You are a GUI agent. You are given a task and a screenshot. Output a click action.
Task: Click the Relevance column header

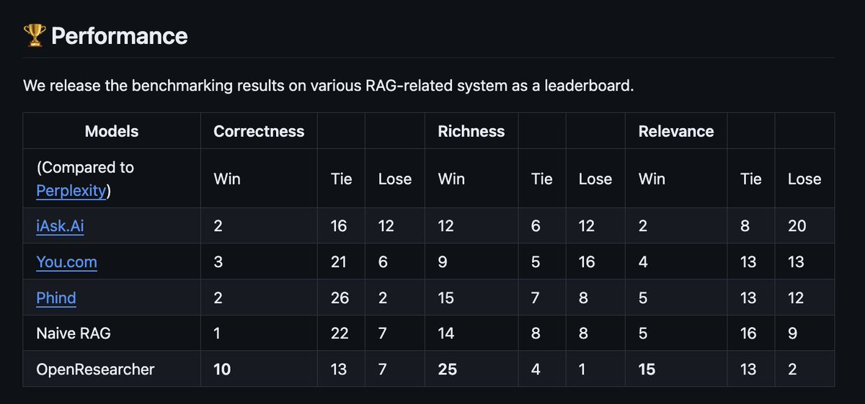point(676,131)
